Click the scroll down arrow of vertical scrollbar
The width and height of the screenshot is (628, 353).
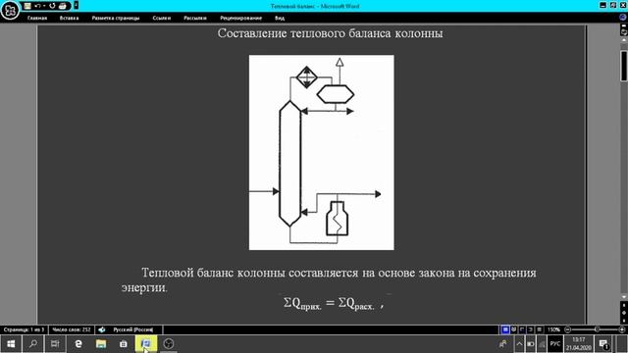pos(624,296)
